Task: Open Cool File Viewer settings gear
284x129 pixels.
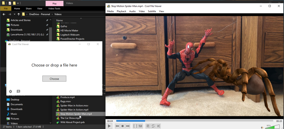Action: (11, 91)
